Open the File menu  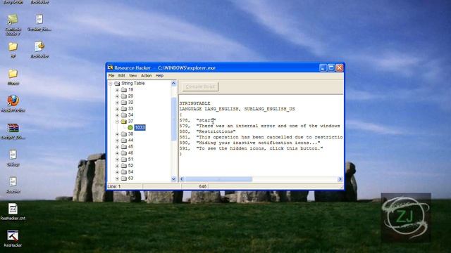pyautogui.click(x=111, y=76)
